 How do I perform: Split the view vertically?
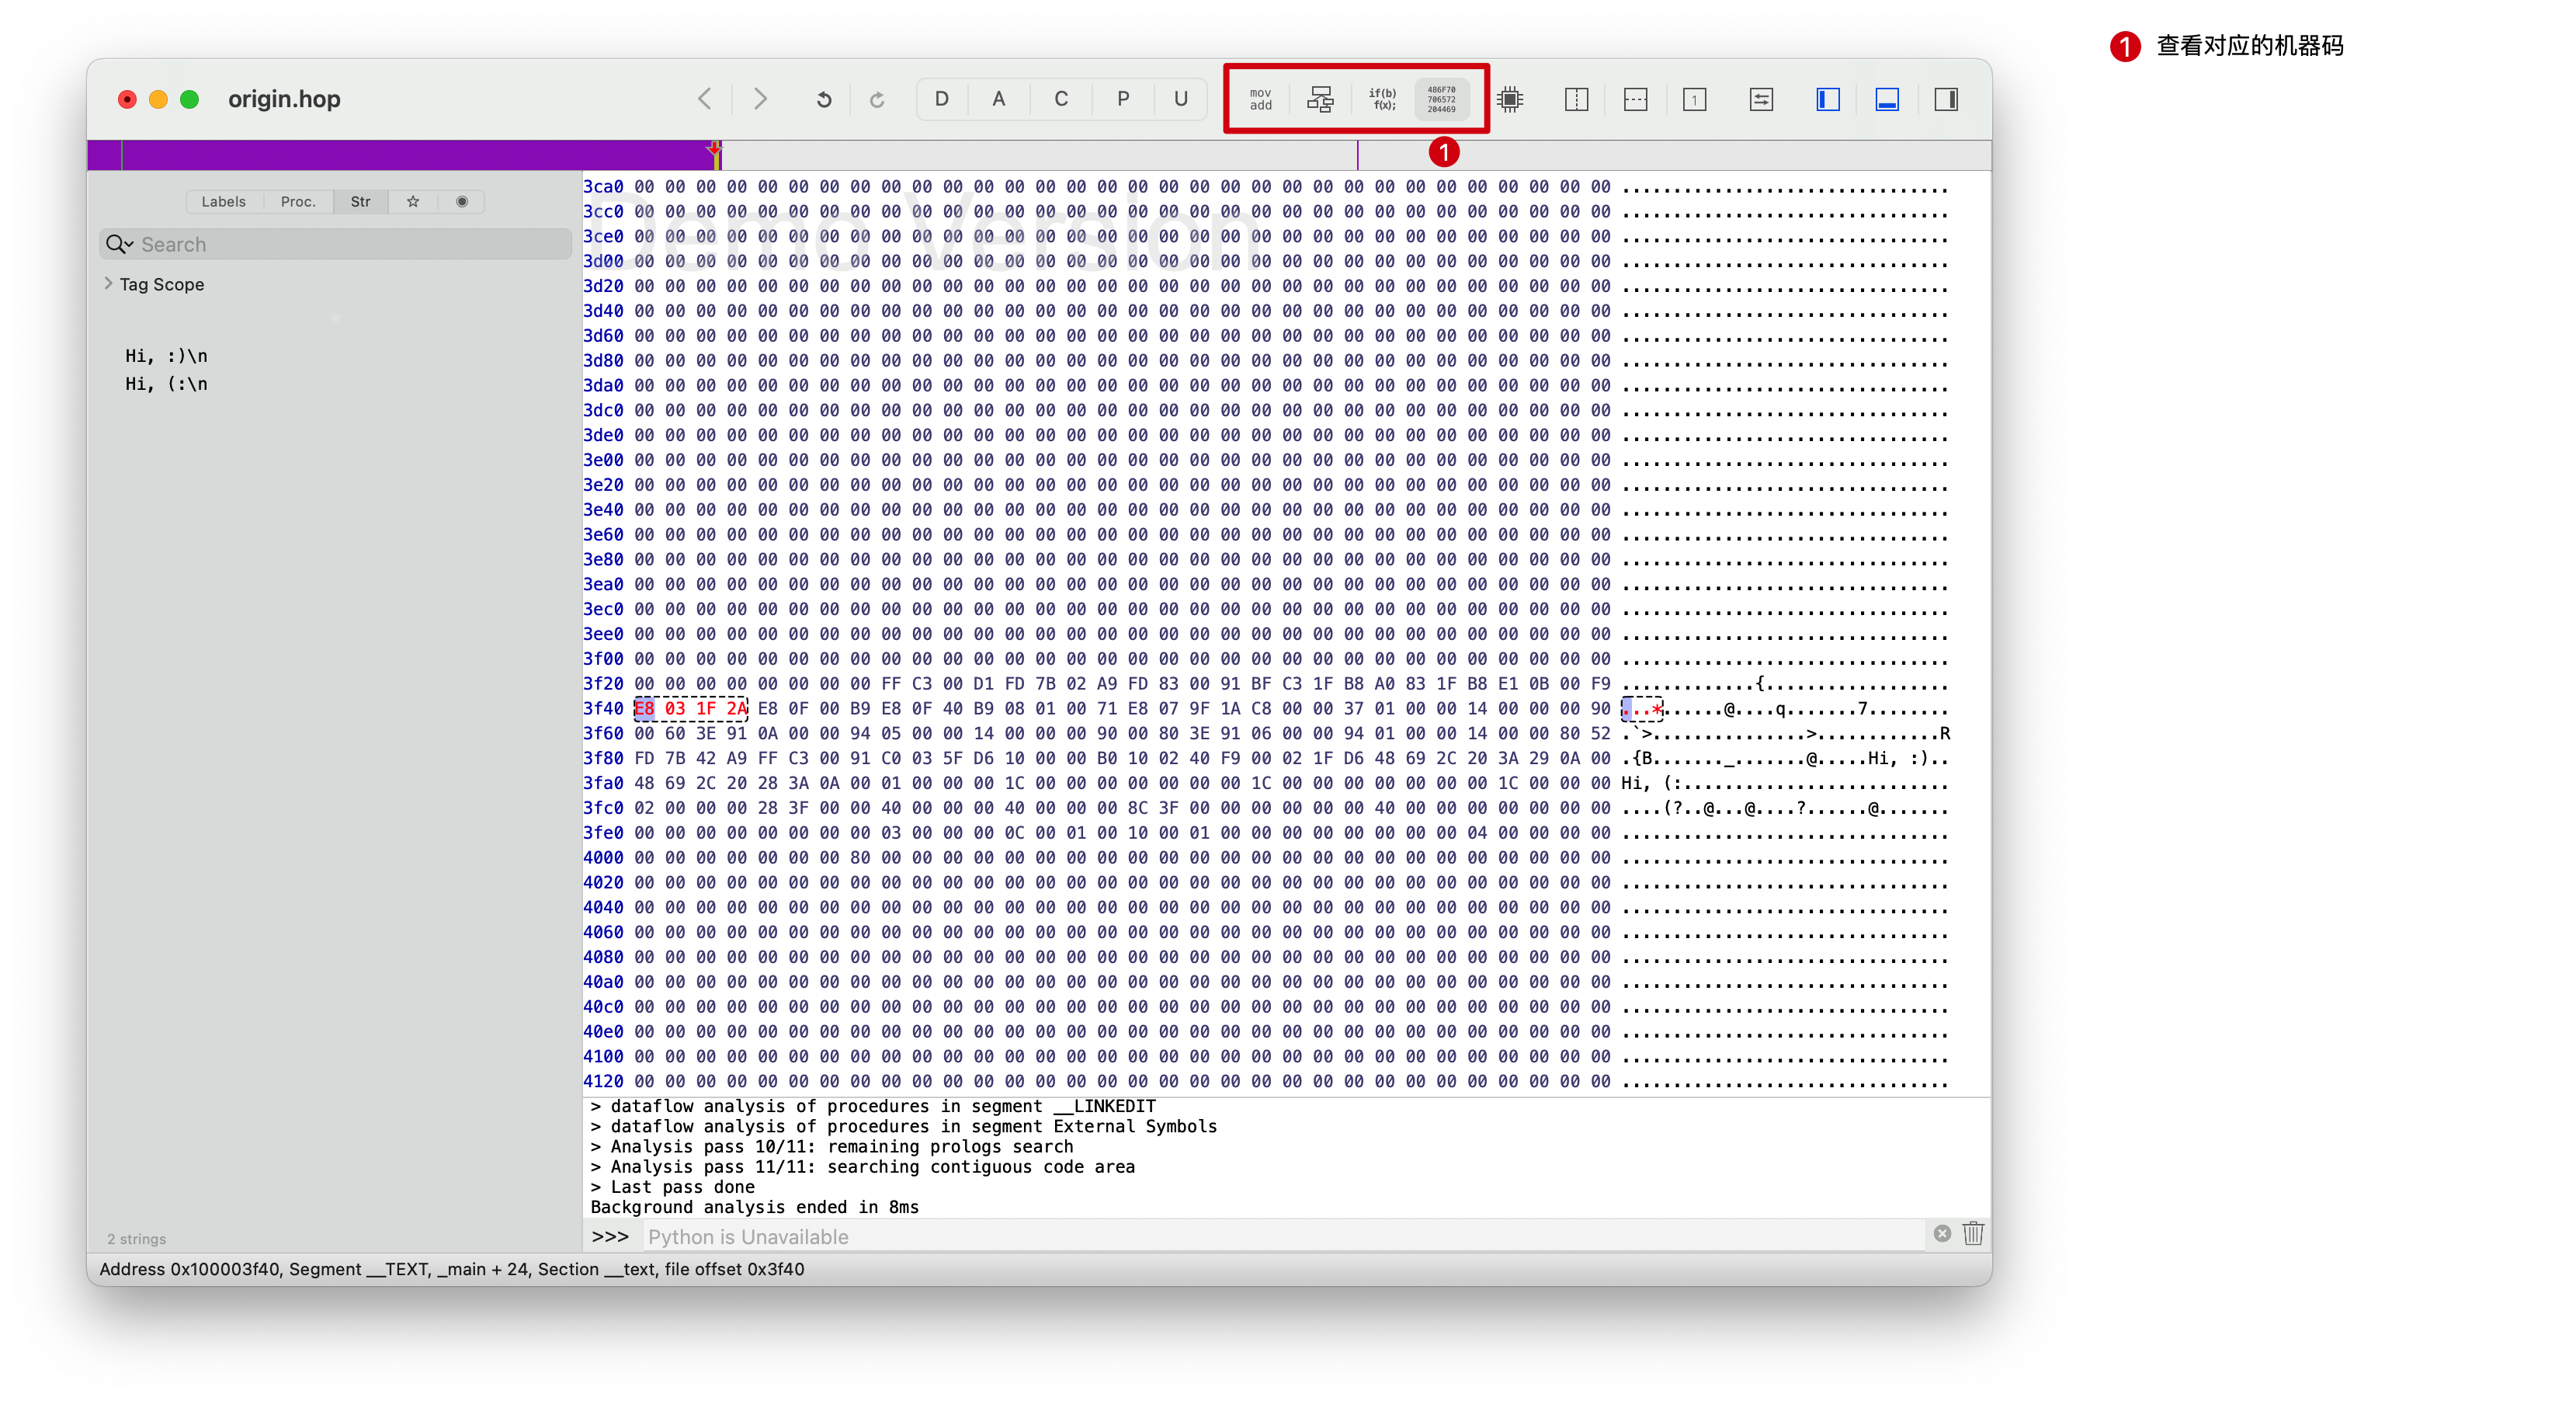click(x=1576, y=99)
